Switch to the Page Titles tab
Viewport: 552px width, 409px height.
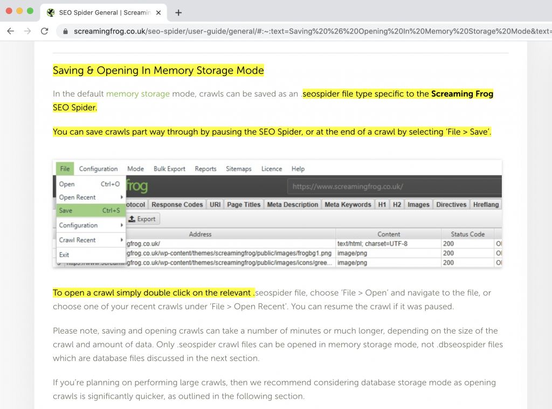click(x=244, y=205)
